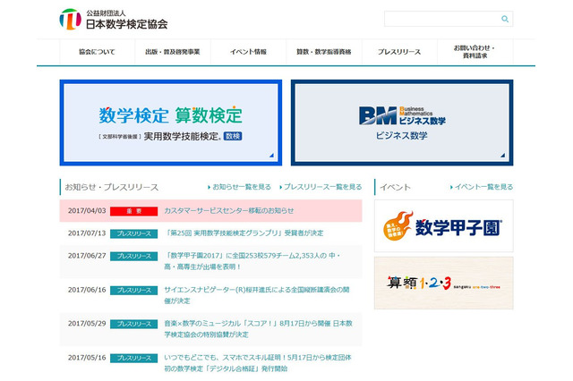Click the flame icon in 数学甲子園 banner

pyautogui.click(x=398, y=226)
